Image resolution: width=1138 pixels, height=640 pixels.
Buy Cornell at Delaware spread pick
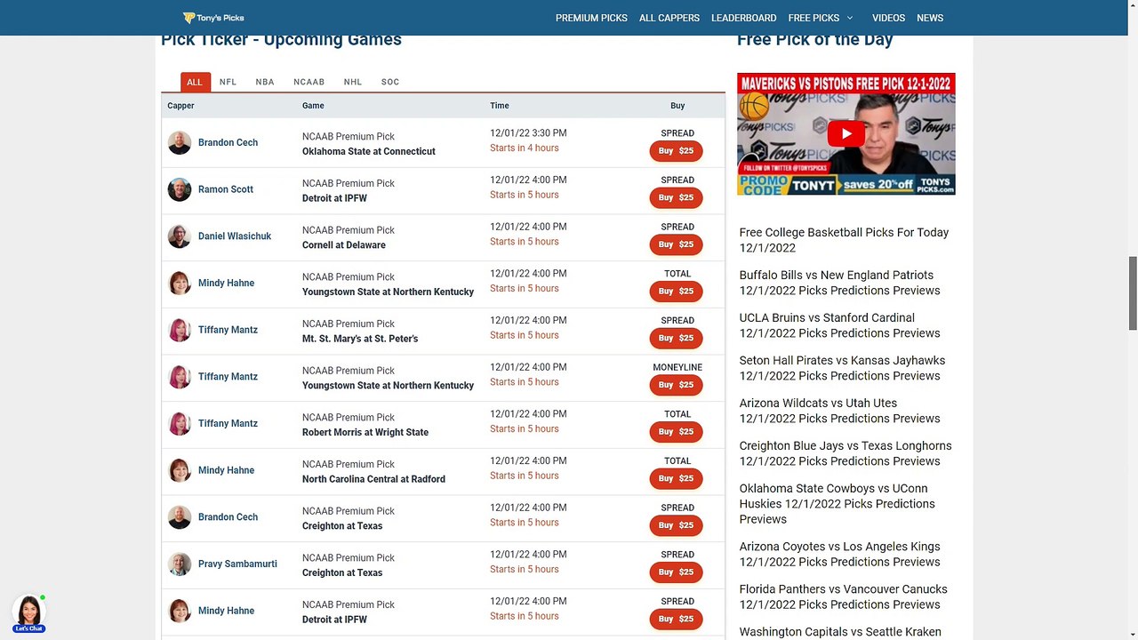coord(676,244)
